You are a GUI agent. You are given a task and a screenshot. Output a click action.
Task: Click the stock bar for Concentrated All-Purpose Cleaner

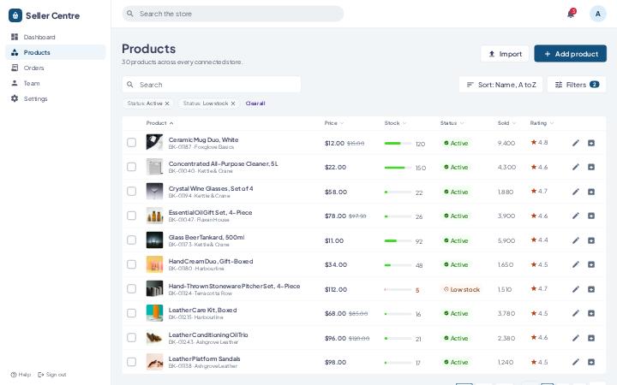[398, 168]
